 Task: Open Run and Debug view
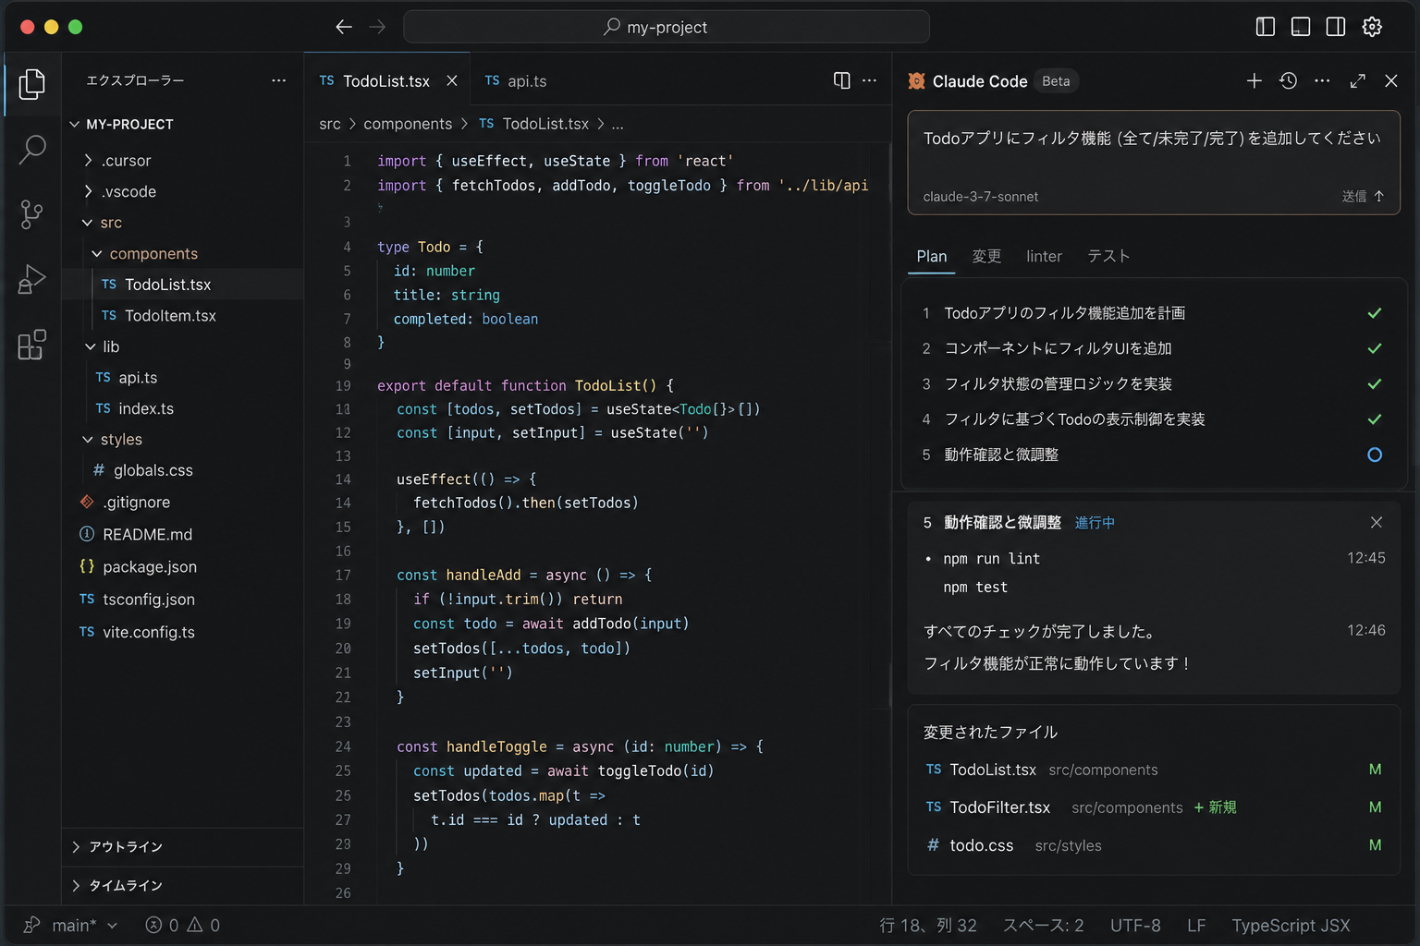point(32,279)
